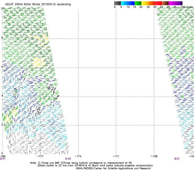Click longitude axis label '-177'
This screenshot has height=170, width=194.
click(x=40, y=156)
